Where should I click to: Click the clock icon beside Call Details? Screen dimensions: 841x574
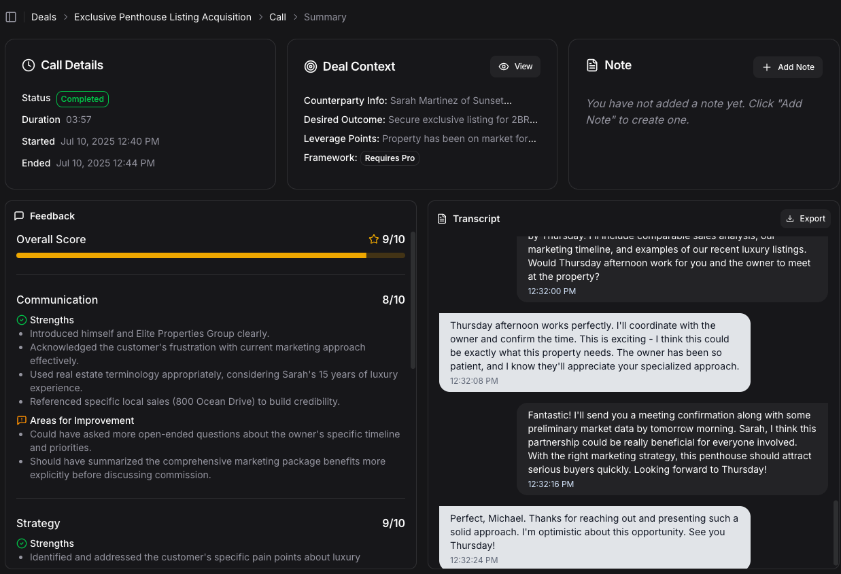[28, 65]
